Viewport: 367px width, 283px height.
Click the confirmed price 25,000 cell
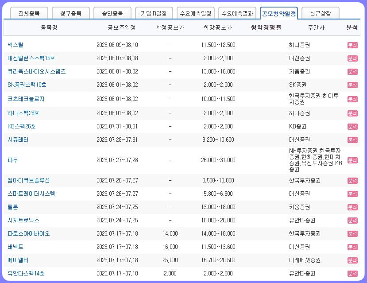pyautogui.click(x=170, y=260)
